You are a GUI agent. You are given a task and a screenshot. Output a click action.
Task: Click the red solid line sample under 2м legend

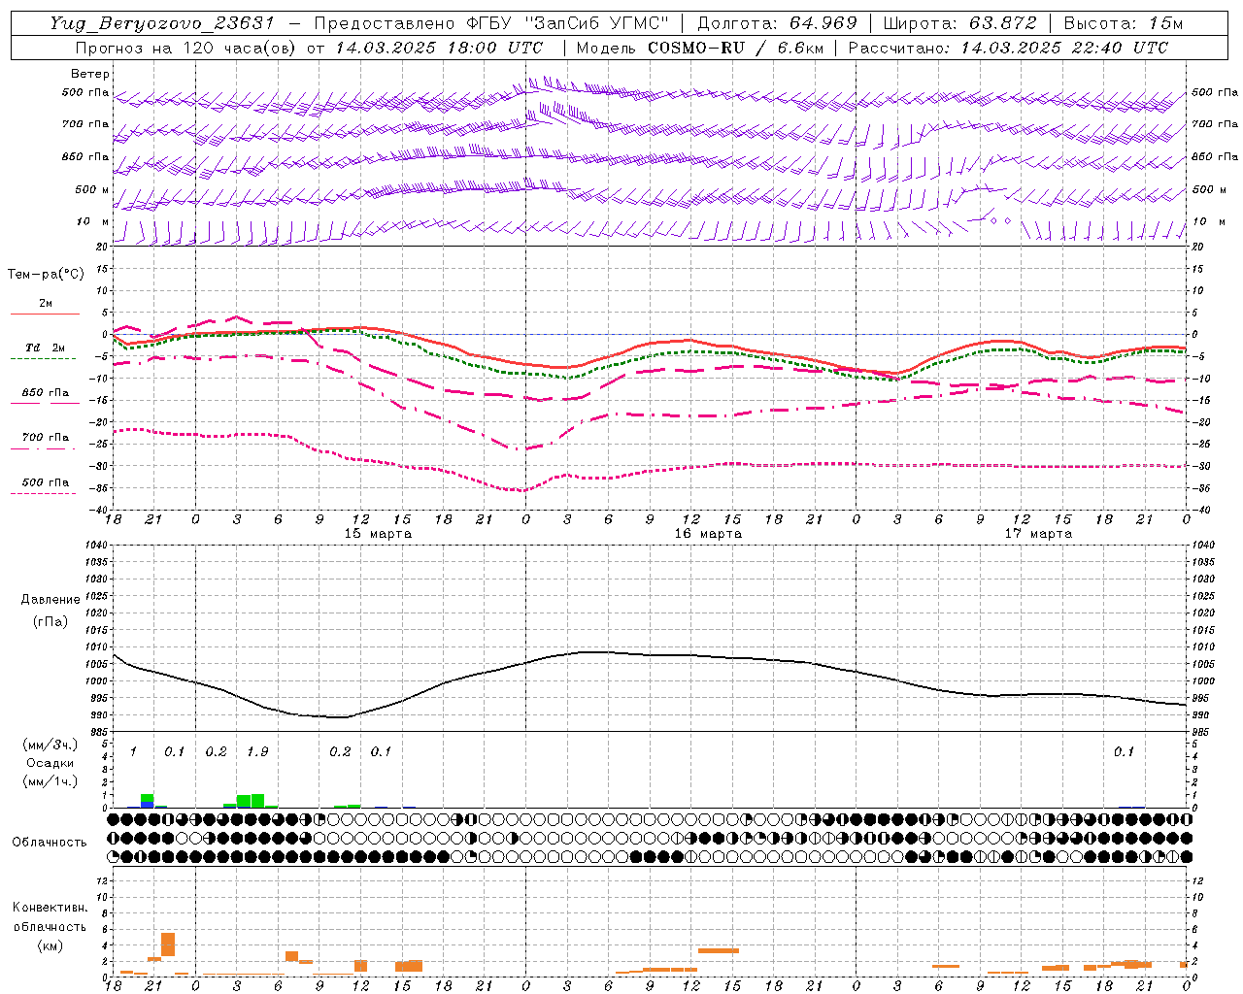point(45,315)
